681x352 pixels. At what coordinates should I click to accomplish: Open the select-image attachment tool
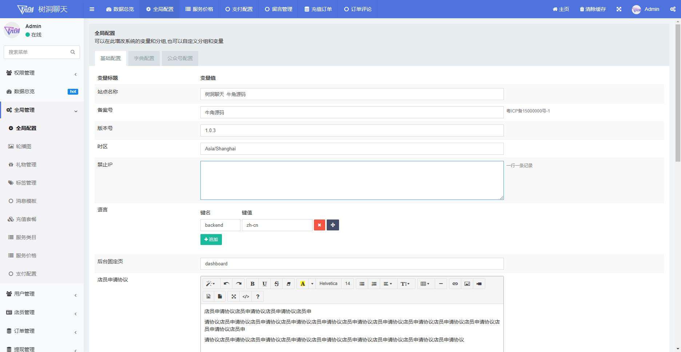[208, 296]
